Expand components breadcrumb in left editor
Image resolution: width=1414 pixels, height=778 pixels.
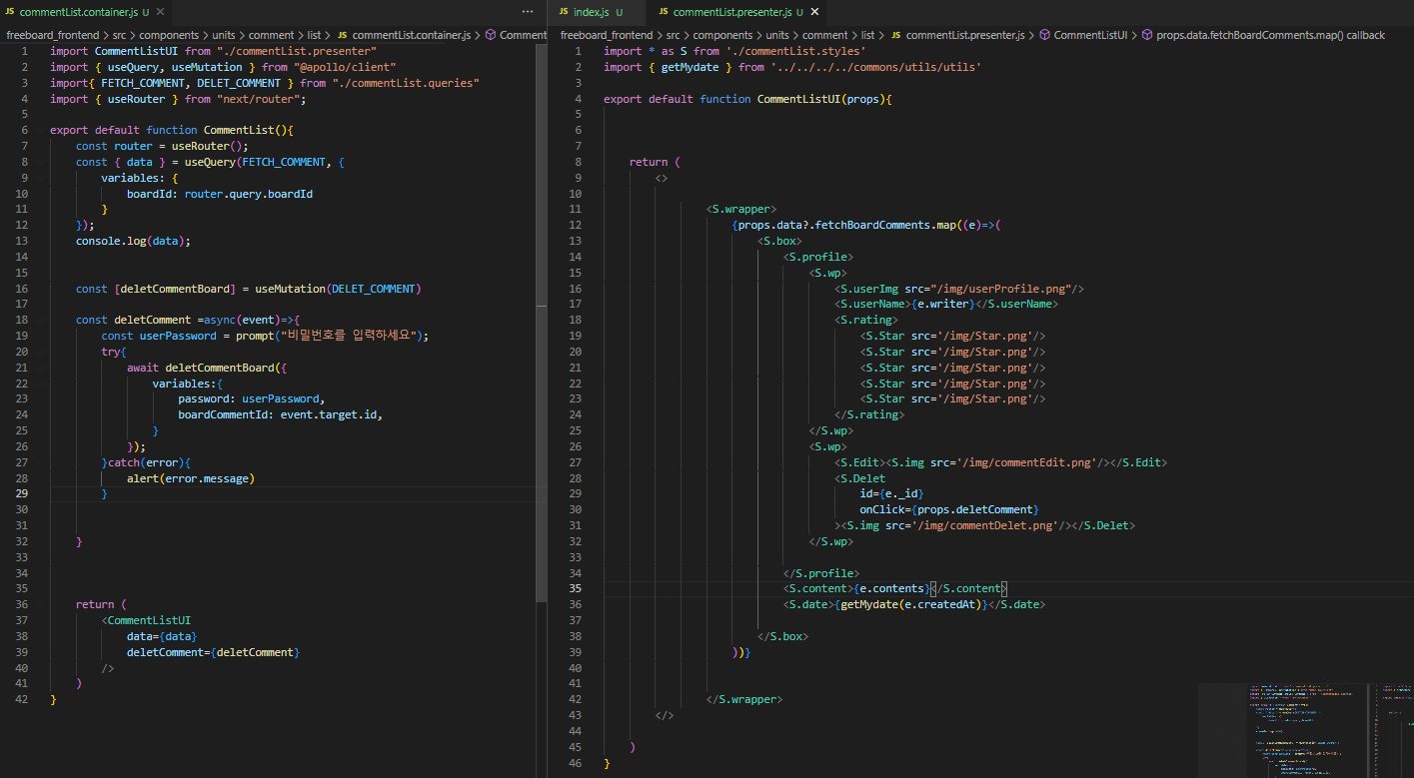170,35
